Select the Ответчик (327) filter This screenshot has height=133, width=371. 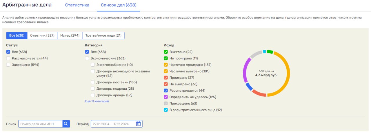click(x=42, y=35)
